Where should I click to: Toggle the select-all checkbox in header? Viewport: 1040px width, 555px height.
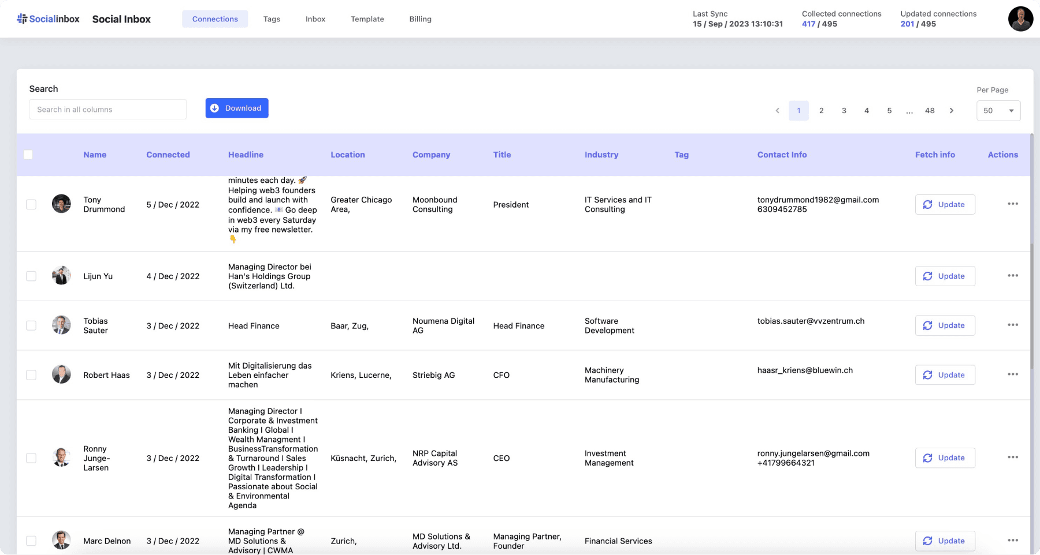[x=28, y=155]
